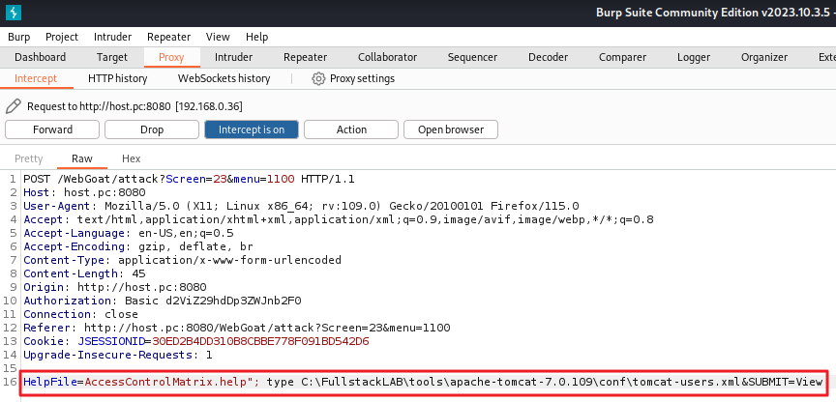Drop the intercepted request
Viewport: 836px width, 402px height.
[x=152, y=129]
